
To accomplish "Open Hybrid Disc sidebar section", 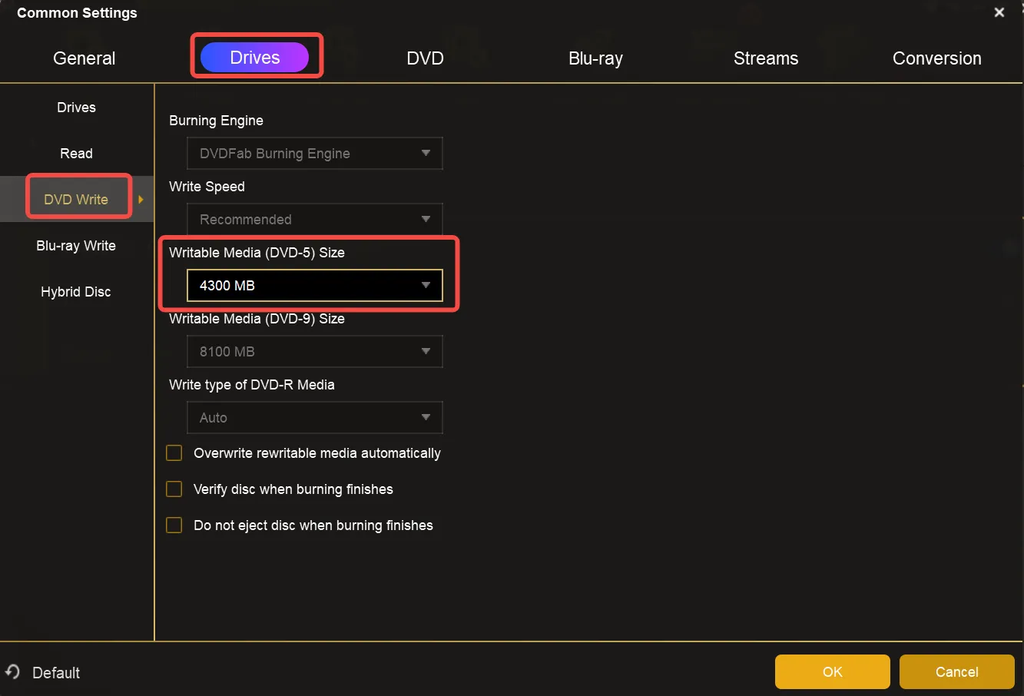I will coord(76,292).
